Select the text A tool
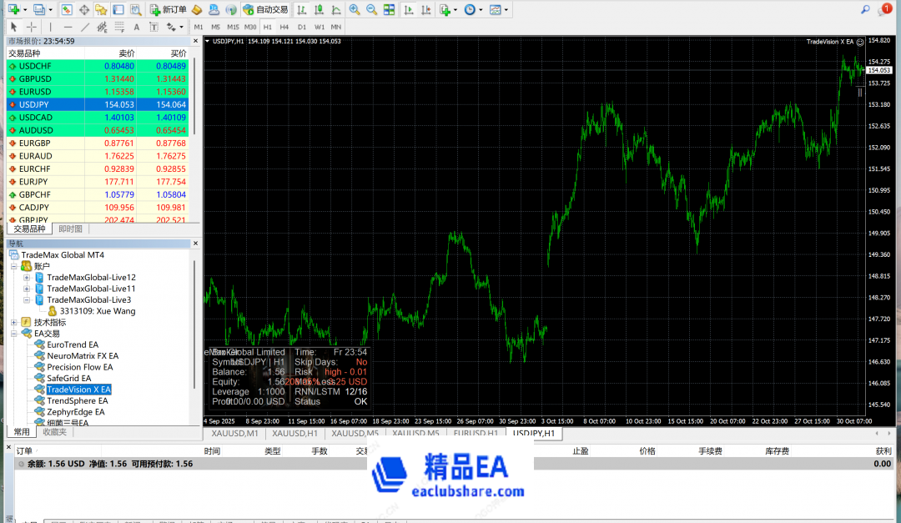Image resolution: width=901 pixels, height=523 pixels. tap(136, 27)
